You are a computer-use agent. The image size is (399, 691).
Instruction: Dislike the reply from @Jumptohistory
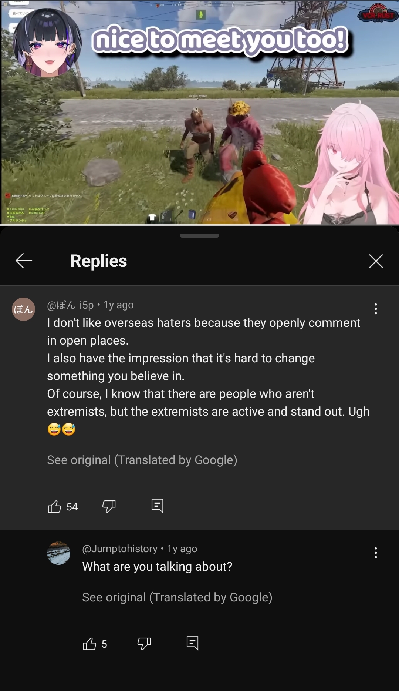144,644
